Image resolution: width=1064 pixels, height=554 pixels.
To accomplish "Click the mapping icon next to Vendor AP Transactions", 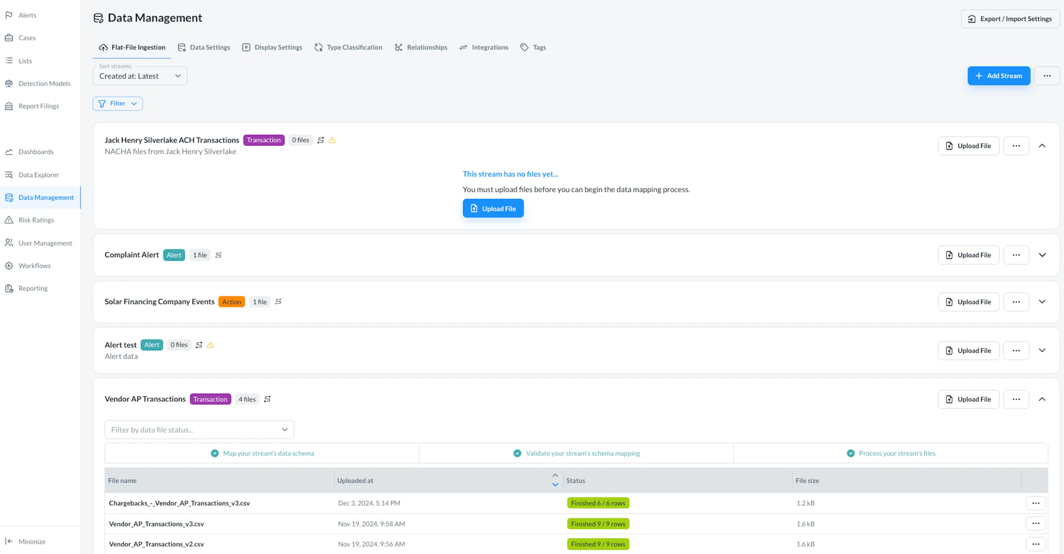I will pyautogui.click(x=267, y=399).
